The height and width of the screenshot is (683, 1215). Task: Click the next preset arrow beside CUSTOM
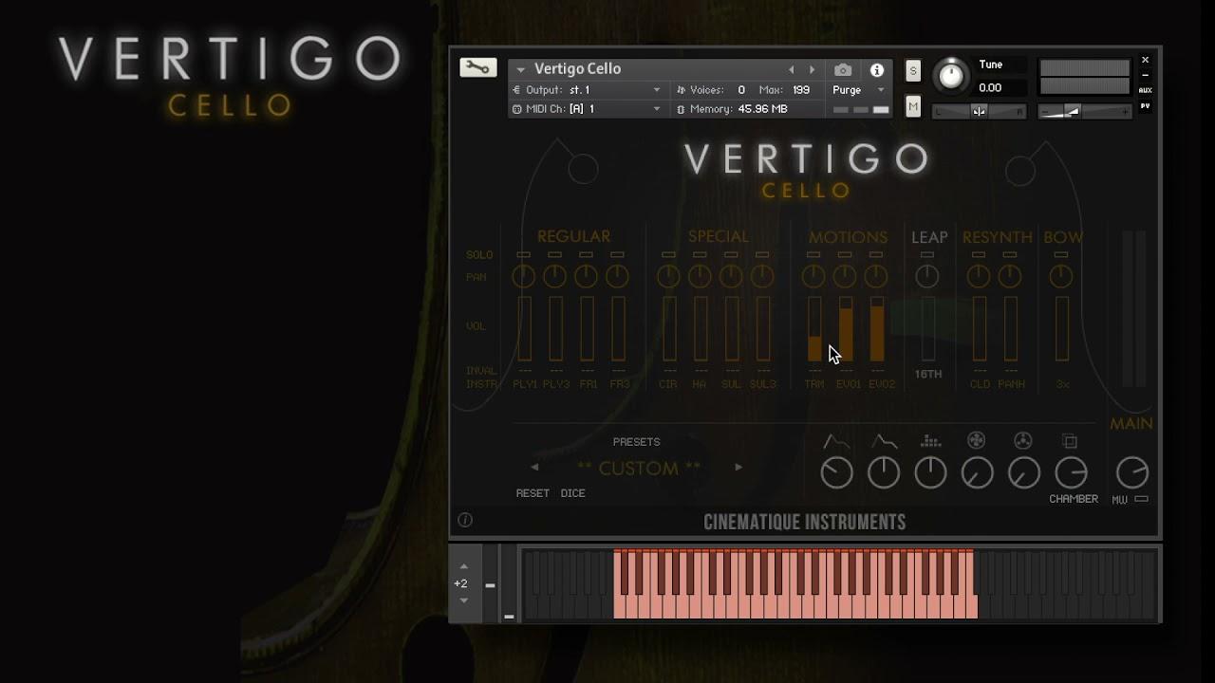point(738,468)
